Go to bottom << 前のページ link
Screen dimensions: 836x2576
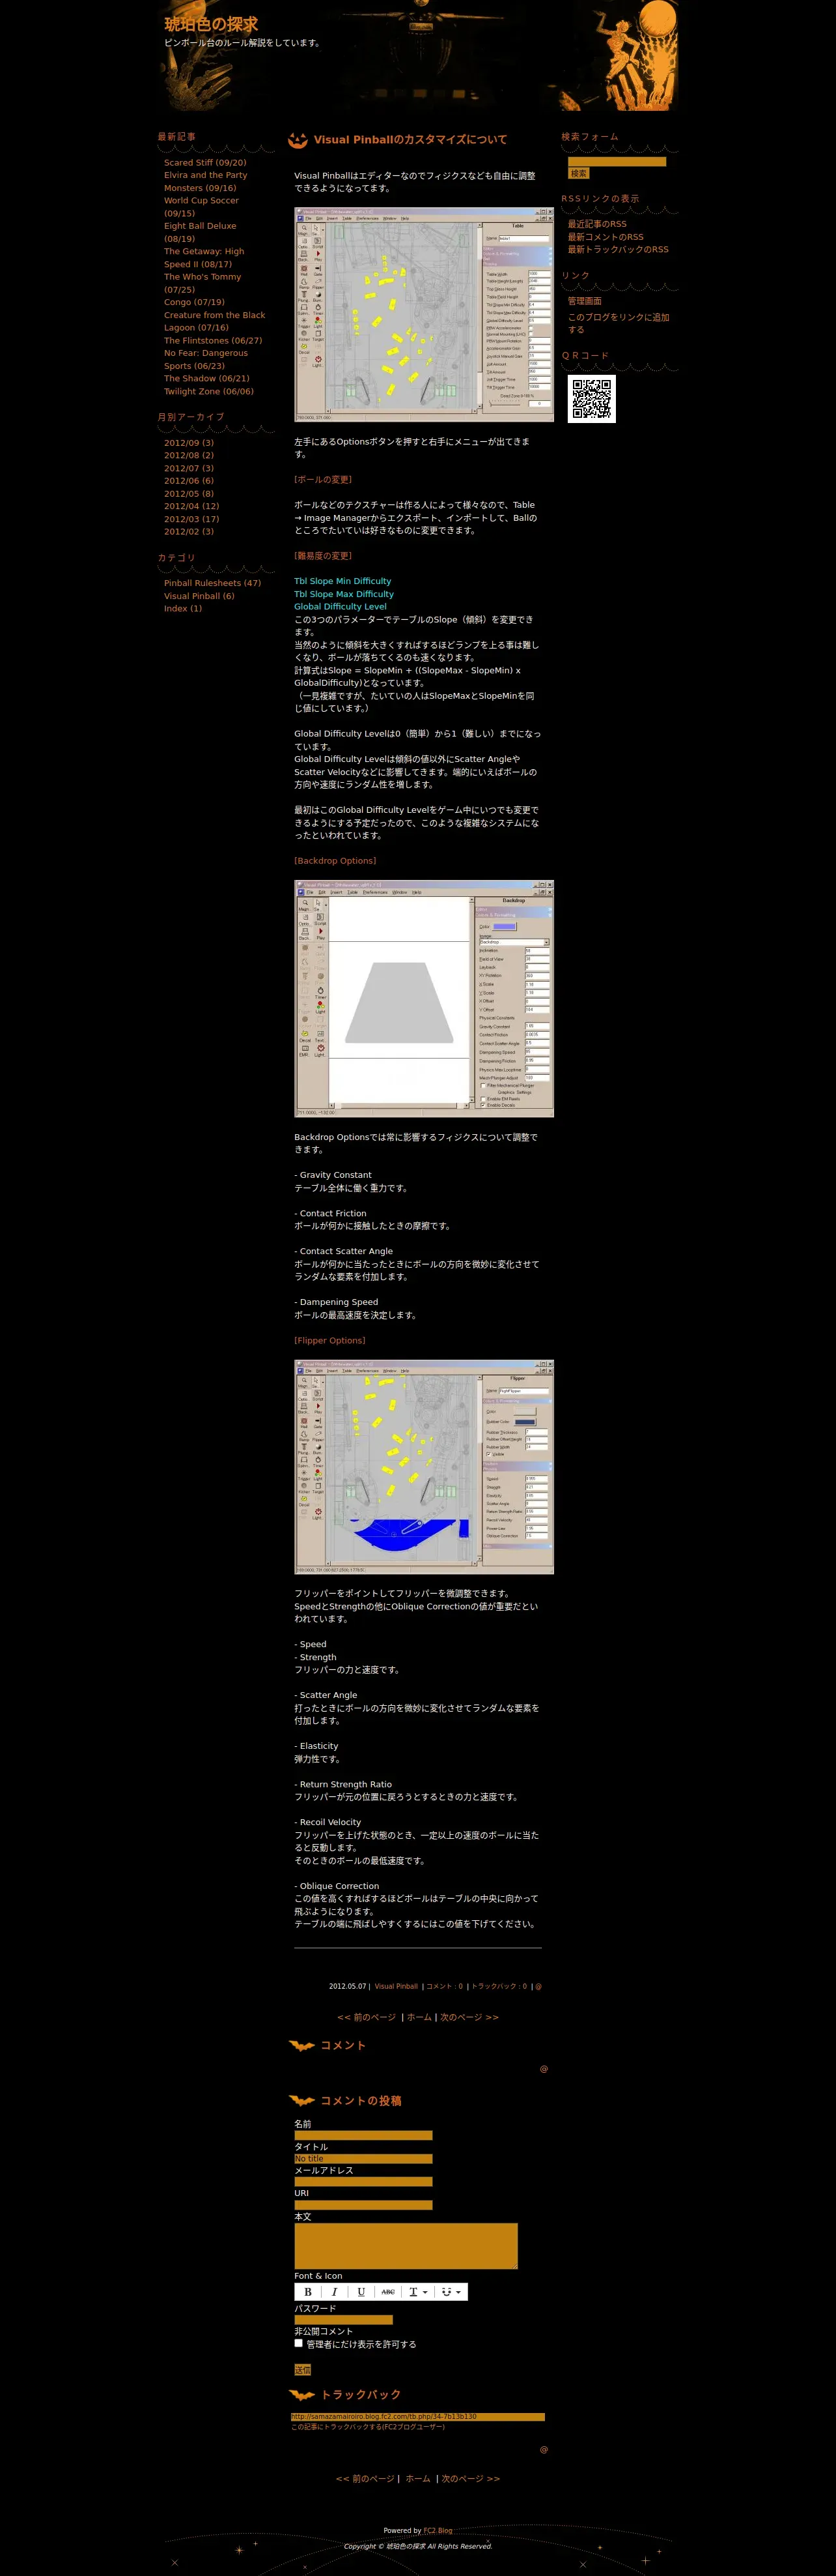(365, 2478)
